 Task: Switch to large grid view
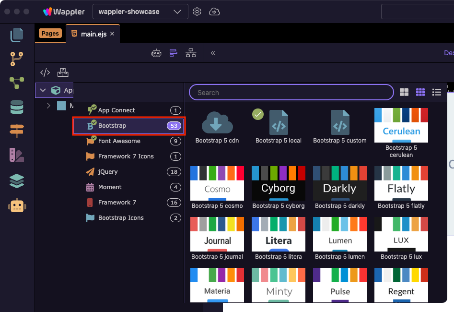pos(404,92)
